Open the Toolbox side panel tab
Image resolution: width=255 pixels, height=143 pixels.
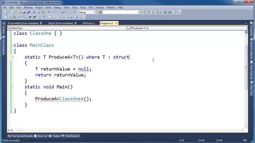coord(4,28)
